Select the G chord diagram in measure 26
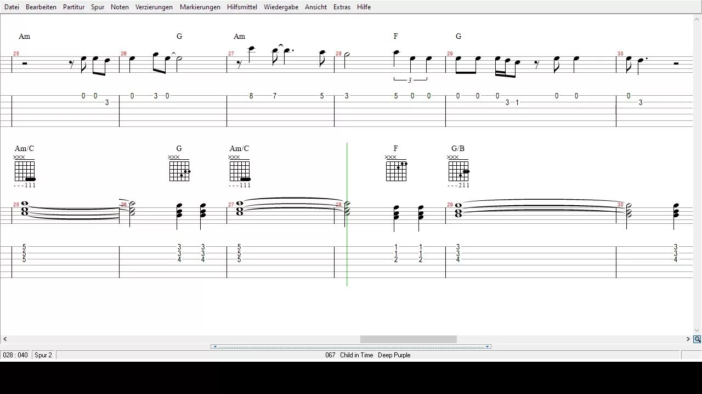 [179, 169]
